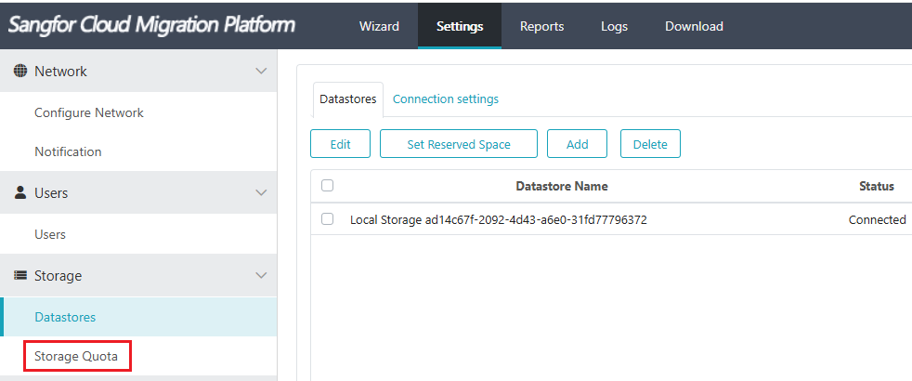Click the Local Storage ad14c67f datastore name
912x381 pixels.
[x=499, y=220]
